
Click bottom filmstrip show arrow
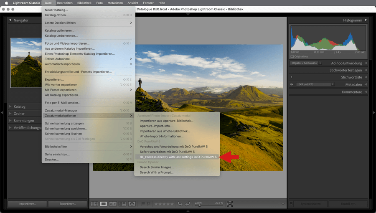[188, 211]
